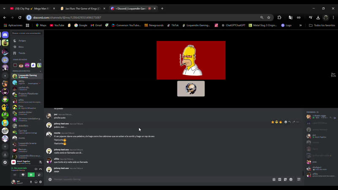This screenshot has width=338, height=190.
Task: Disconnect from the voice call
Action: coord(41,169)
